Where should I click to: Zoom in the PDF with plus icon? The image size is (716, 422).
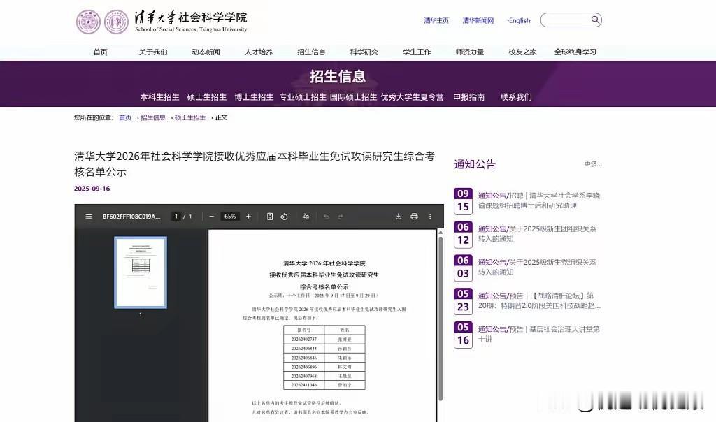tap(248, 217)
